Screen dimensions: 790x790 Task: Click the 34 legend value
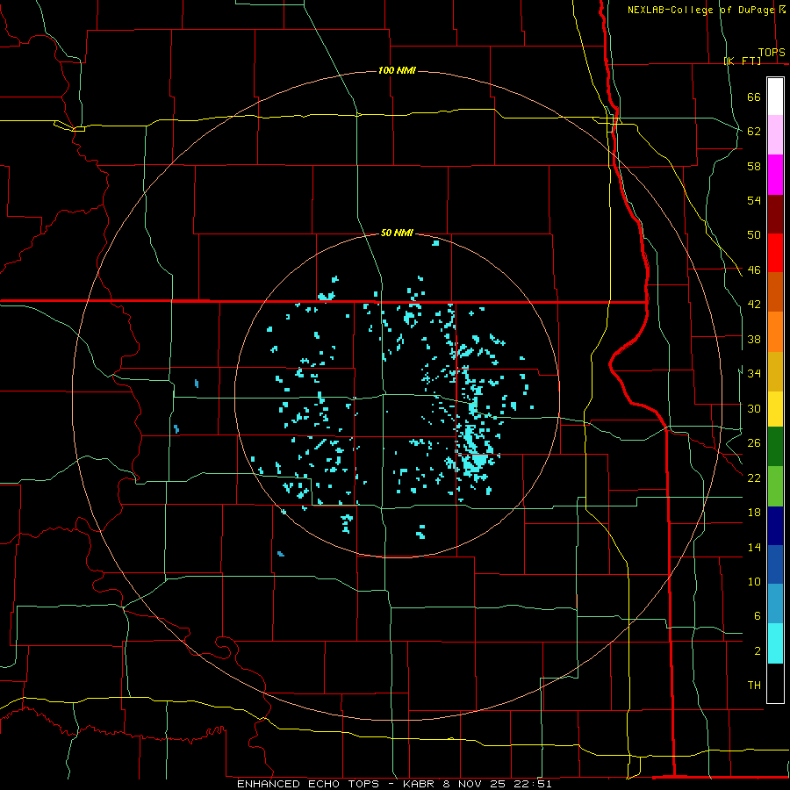point(754,373)
